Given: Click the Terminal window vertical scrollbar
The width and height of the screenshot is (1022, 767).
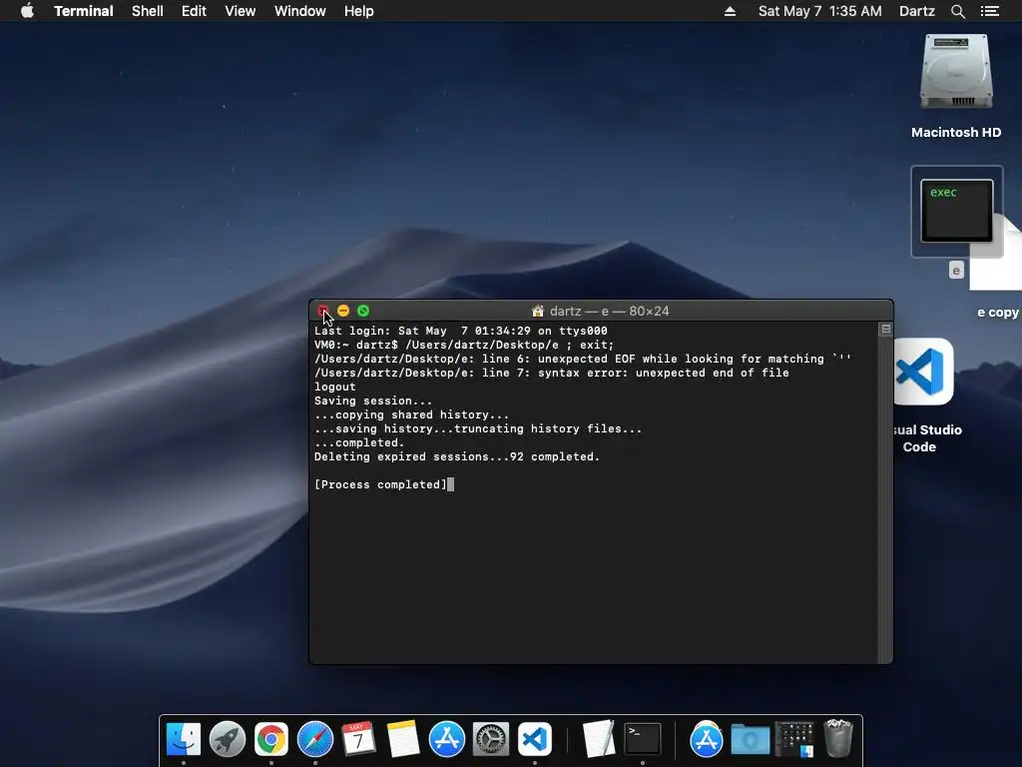Looking at the screenshot, I should tap(885, 492).
